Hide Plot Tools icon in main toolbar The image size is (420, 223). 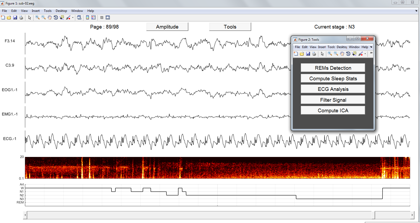[102, 18]
